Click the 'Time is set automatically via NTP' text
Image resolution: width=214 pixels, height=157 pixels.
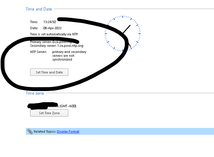[x=54, y=34]
